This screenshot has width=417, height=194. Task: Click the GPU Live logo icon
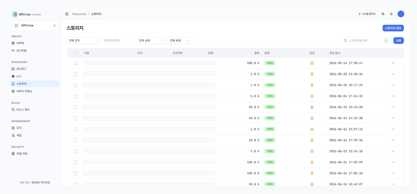pos(15,14)
